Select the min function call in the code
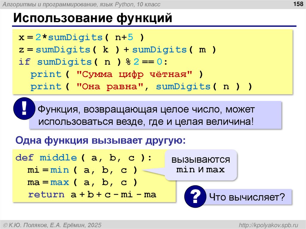This screenshot has width=306, height=229. [59, 170]
